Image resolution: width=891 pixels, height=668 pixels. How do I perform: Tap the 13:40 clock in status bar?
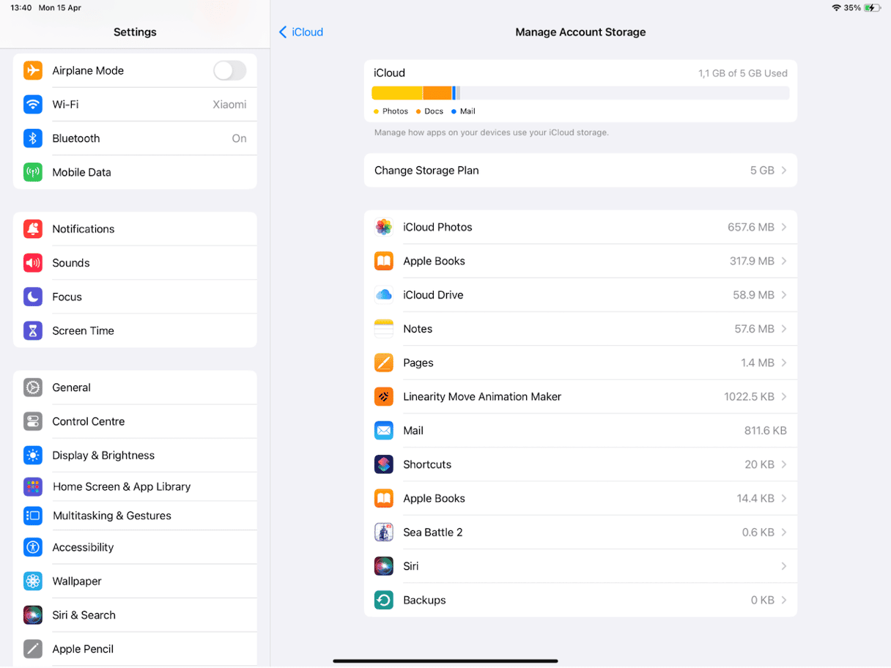tap(21, 8)
